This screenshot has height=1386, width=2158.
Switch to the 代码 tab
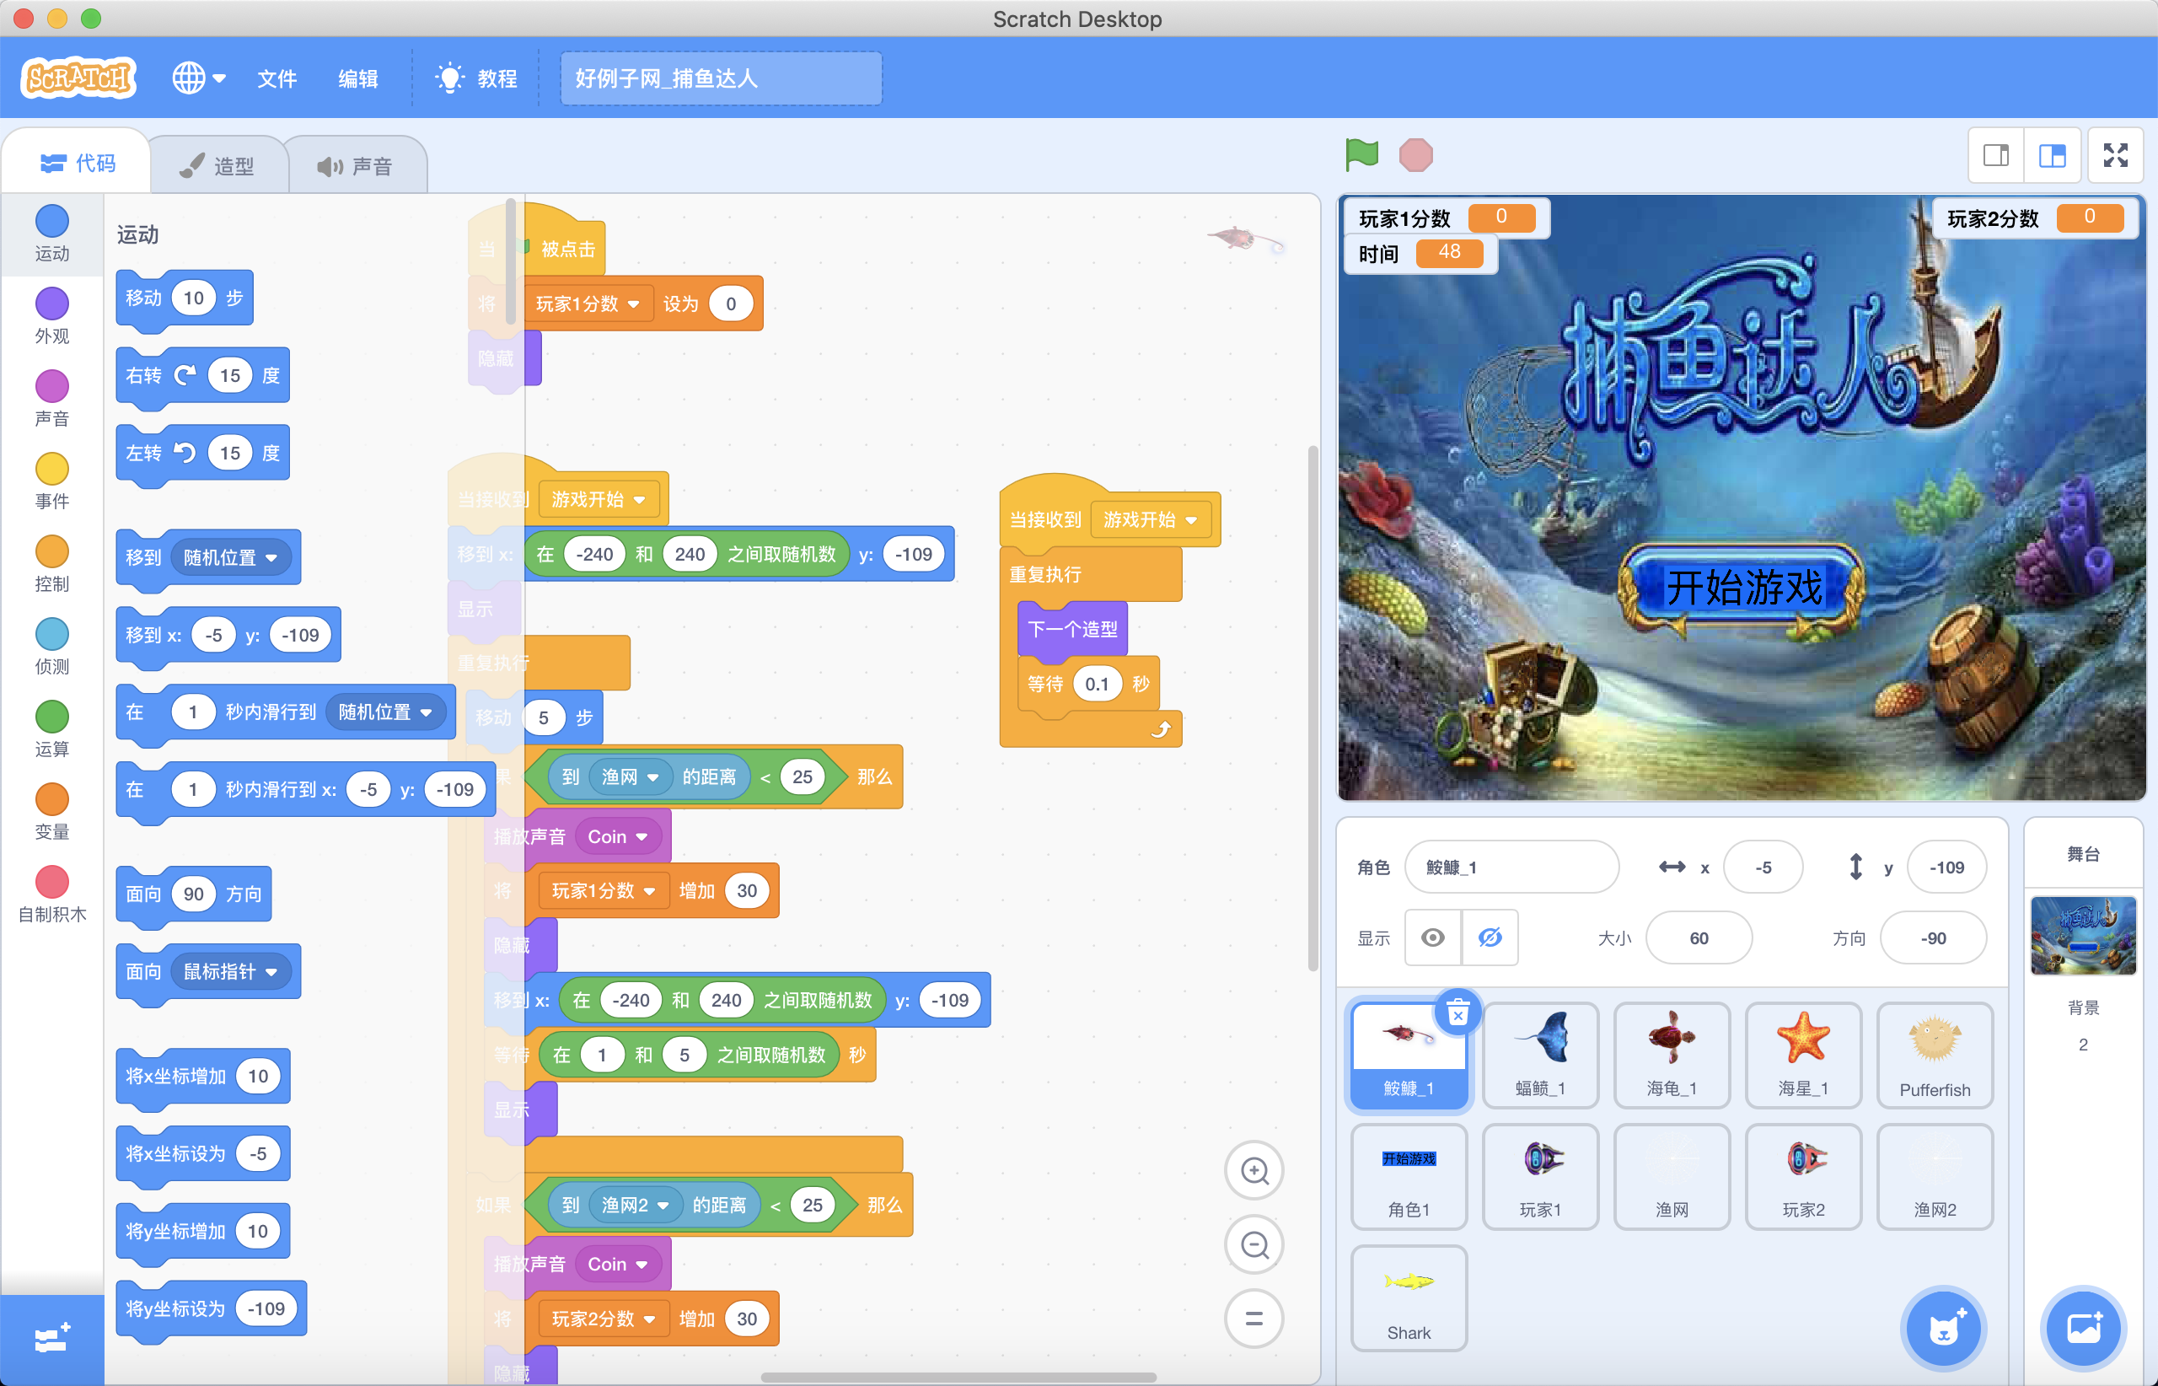pos(78,163)
